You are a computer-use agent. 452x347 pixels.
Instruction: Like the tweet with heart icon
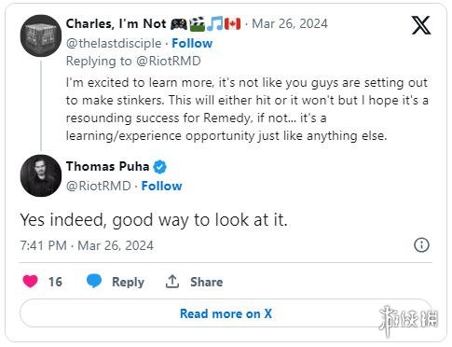30,282
